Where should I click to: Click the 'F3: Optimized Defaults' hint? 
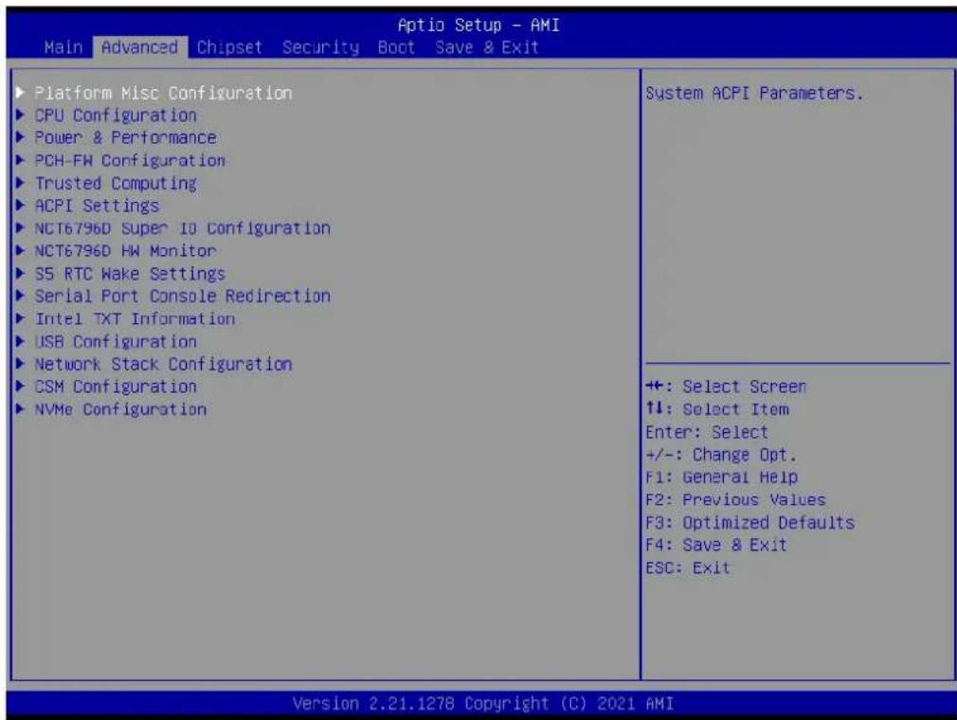tap(750, 522)
